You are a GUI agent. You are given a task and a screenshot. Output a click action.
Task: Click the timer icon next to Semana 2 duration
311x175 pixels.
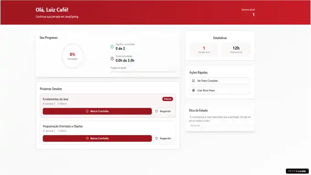pos(59,131)
